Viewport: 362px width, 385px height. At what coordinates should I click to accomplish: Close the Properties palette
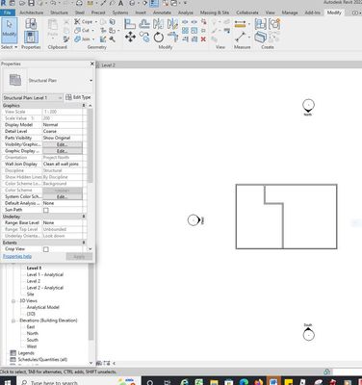[92, 64]
